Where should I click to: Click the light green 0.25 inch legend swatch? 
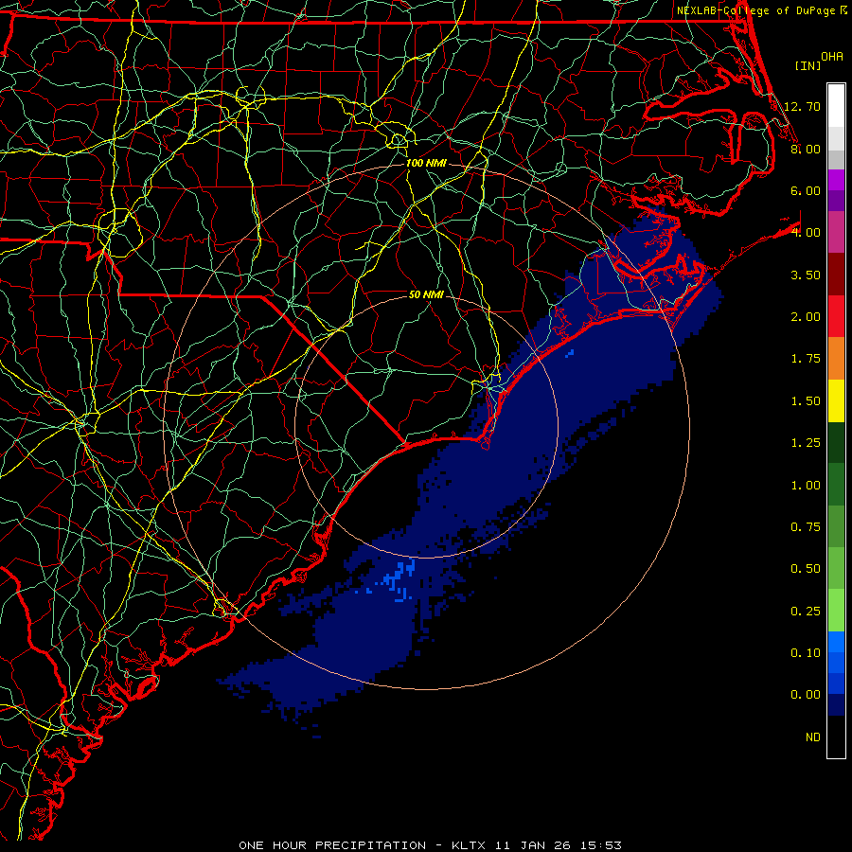pyautogui.click(x=836, y=611)
